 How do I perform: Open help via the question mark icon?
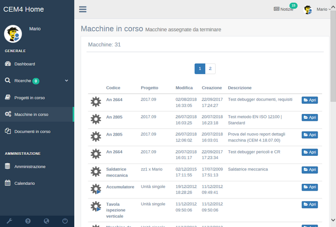28,221
